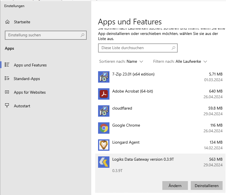Click the Logiks Data Gateway icon

click(x=104, y=162)
